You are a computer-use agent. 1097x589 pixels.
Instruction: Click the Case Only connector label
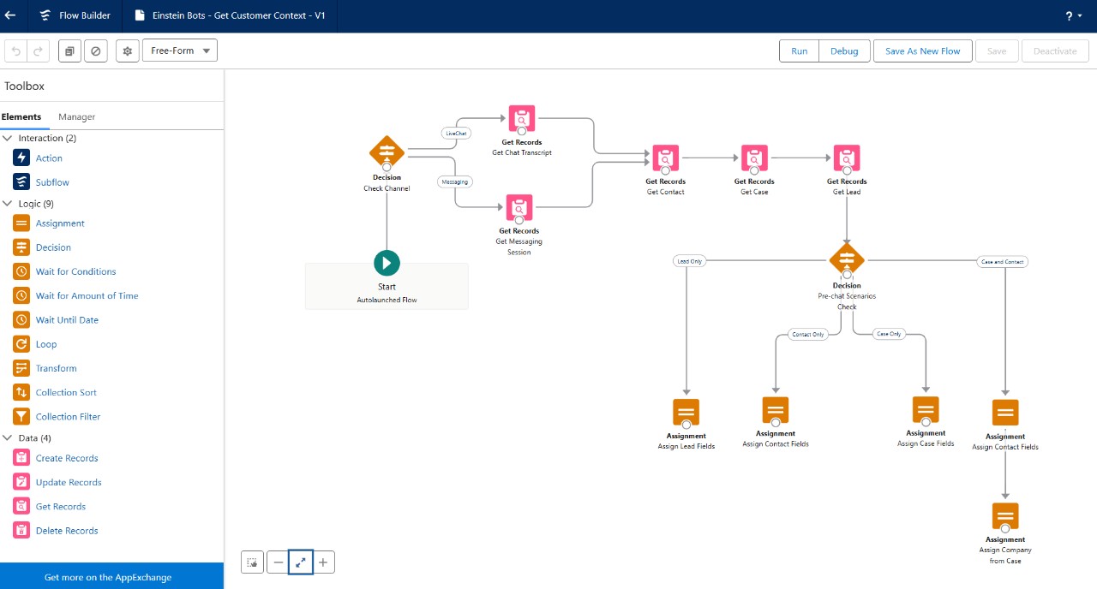889,334
